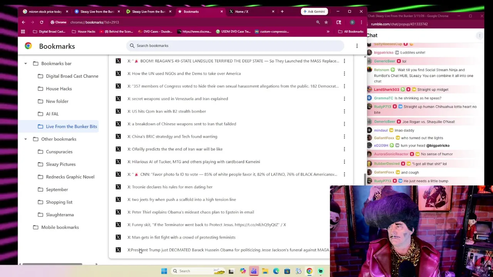
Task: Select the New folder in sidebar
Action: point(53,102)
